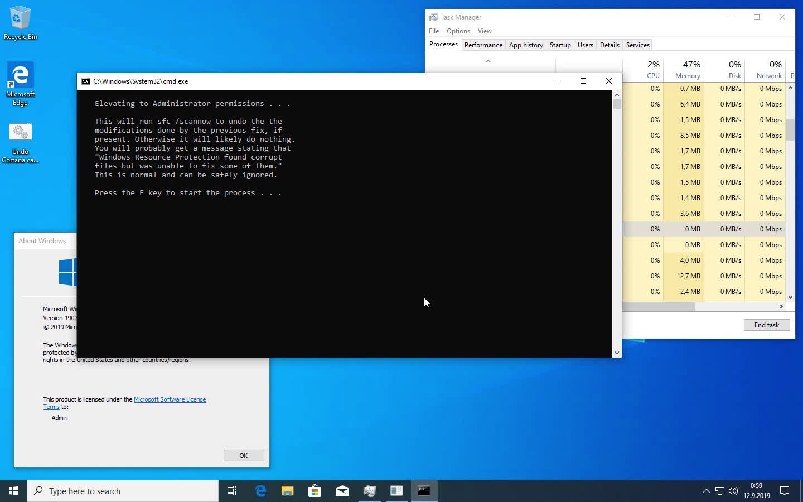Viewport: 803px width, 502px height.
Task: Switch to the Performance tab
Action: pos(483,45)
